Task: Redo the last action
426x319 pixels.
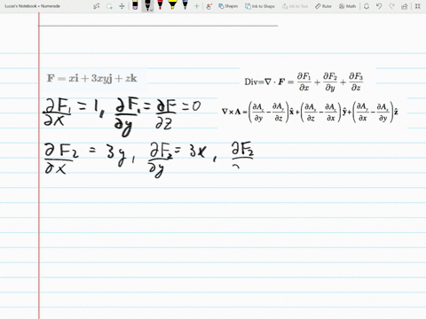Action: [x=391, y=6]
